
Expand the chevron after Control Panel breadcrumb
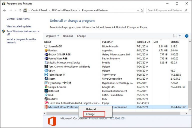[49, 10]
